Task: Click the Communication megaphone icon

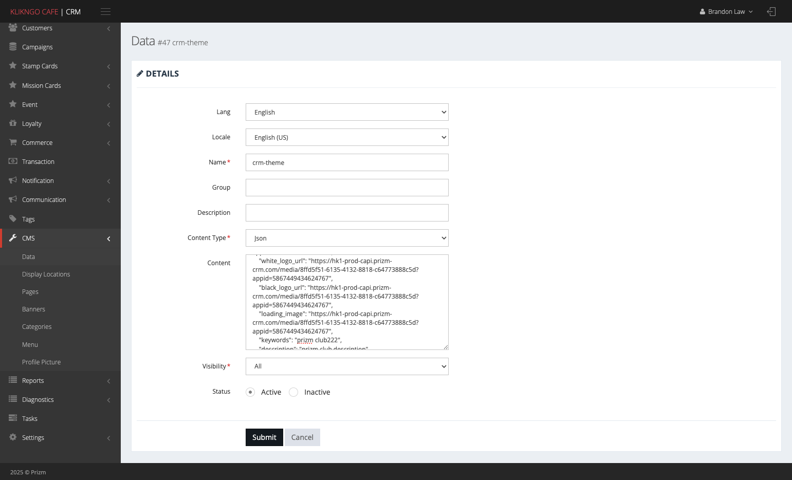Action: click(x=13, y=199)
